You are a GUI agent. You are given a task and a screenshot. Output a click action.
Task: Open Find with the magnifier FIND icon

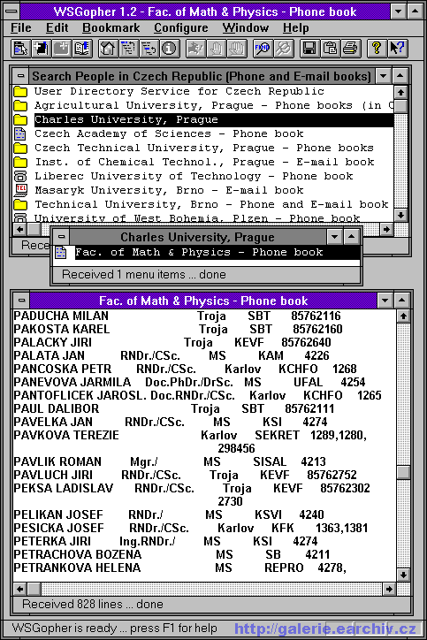[x=263, y=49]
